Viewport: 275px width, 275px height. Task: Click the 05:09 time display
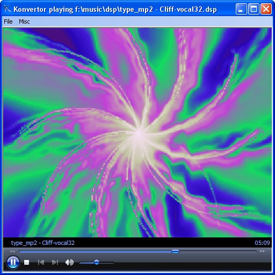click(x=262, y=243)
